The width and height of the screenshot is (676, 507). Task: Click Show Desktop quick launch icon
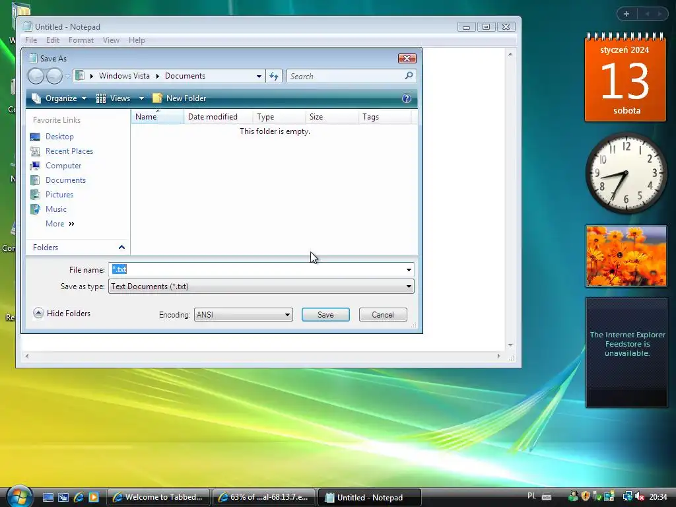point(48,498)
